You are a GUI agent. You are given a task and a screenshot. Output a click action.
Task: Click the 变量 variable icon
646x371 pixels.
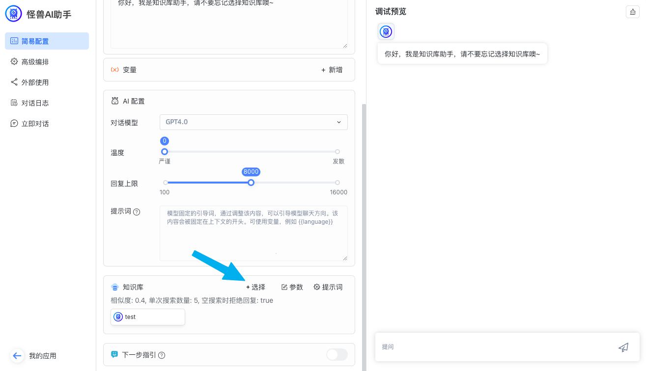tap(114, 70)
